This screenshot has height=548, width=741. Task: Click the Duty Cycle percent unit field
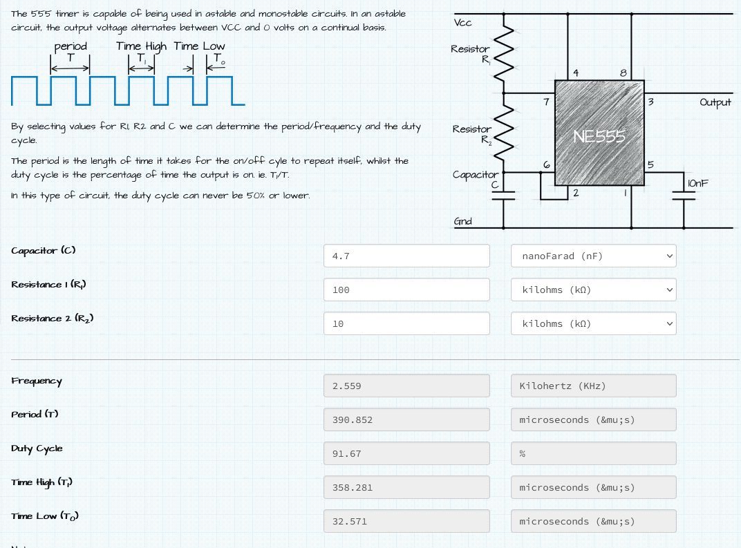tap(594, 453)
